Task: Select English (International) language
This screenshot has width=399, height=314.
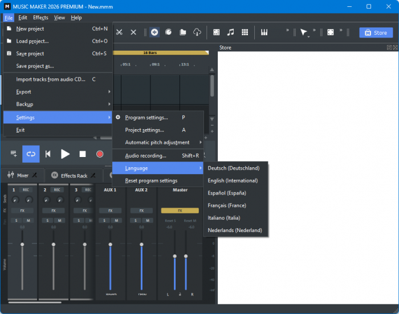Action: point(233,180)
